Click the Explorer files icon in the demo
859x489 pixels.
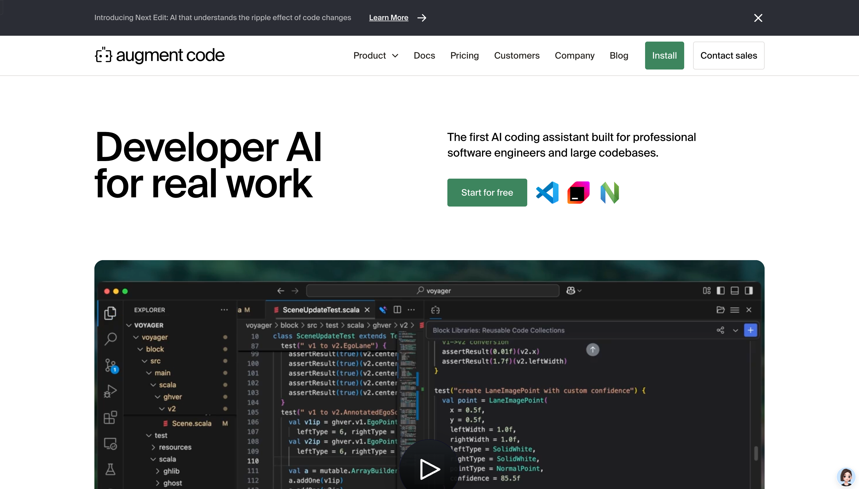(110, 313)
